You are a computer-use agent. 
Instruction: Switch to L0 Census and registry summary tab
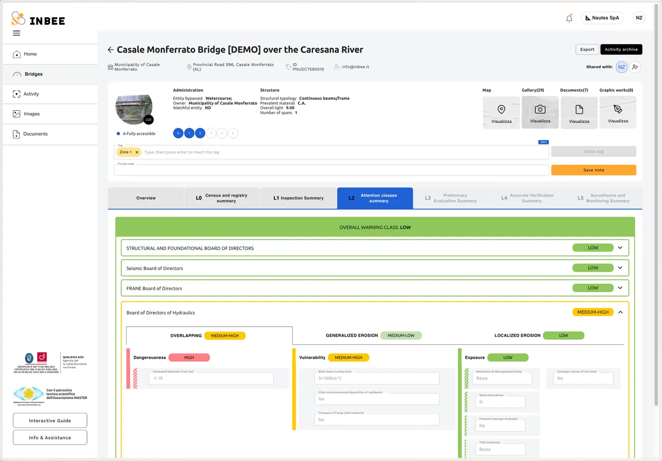tap(222, 198)
